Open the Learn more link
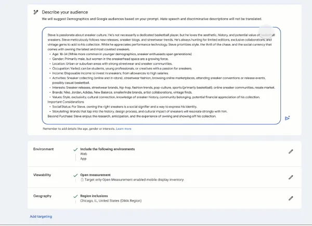 pos(124,128)
